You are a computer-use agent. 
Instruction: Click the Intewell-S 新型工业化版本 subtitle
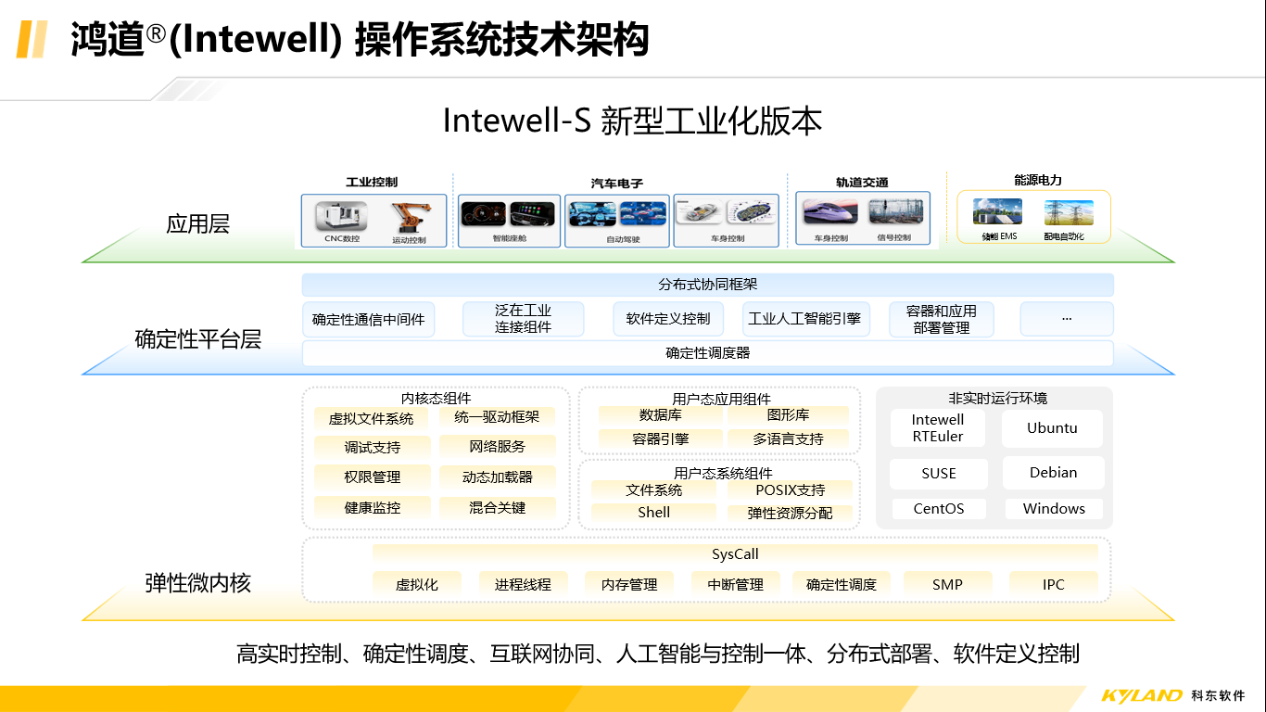[x=632, y=121]
